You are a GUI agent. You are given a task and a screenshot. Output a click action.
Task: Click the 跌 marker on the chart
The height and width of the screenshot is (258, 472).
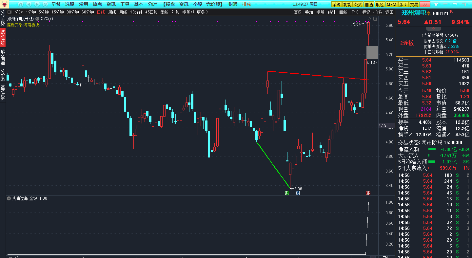point(287,193)
